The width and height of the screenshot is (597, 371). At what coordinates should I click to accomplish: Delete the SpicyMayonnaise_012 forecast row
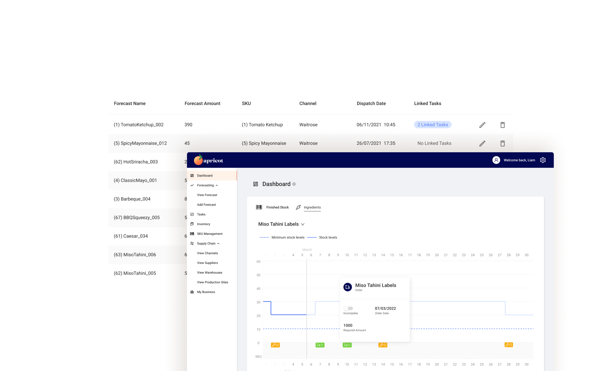tap(502, 144)
